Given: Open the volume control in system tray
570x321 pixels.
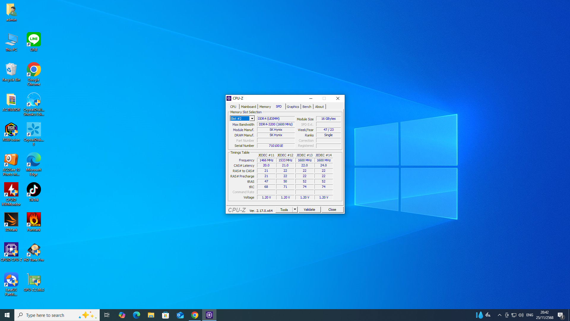Looking at the screenshot, I should (x=521, y=315).
